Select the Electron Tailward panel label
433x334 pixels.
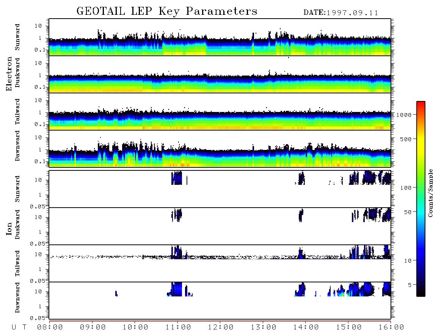[x=17, y=112]
